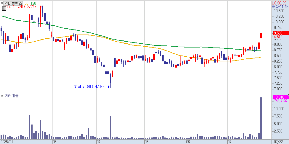Click the tallest volume bar in July
The width and height of the screenshot is (289, 144).
click(x=261, y=118)
